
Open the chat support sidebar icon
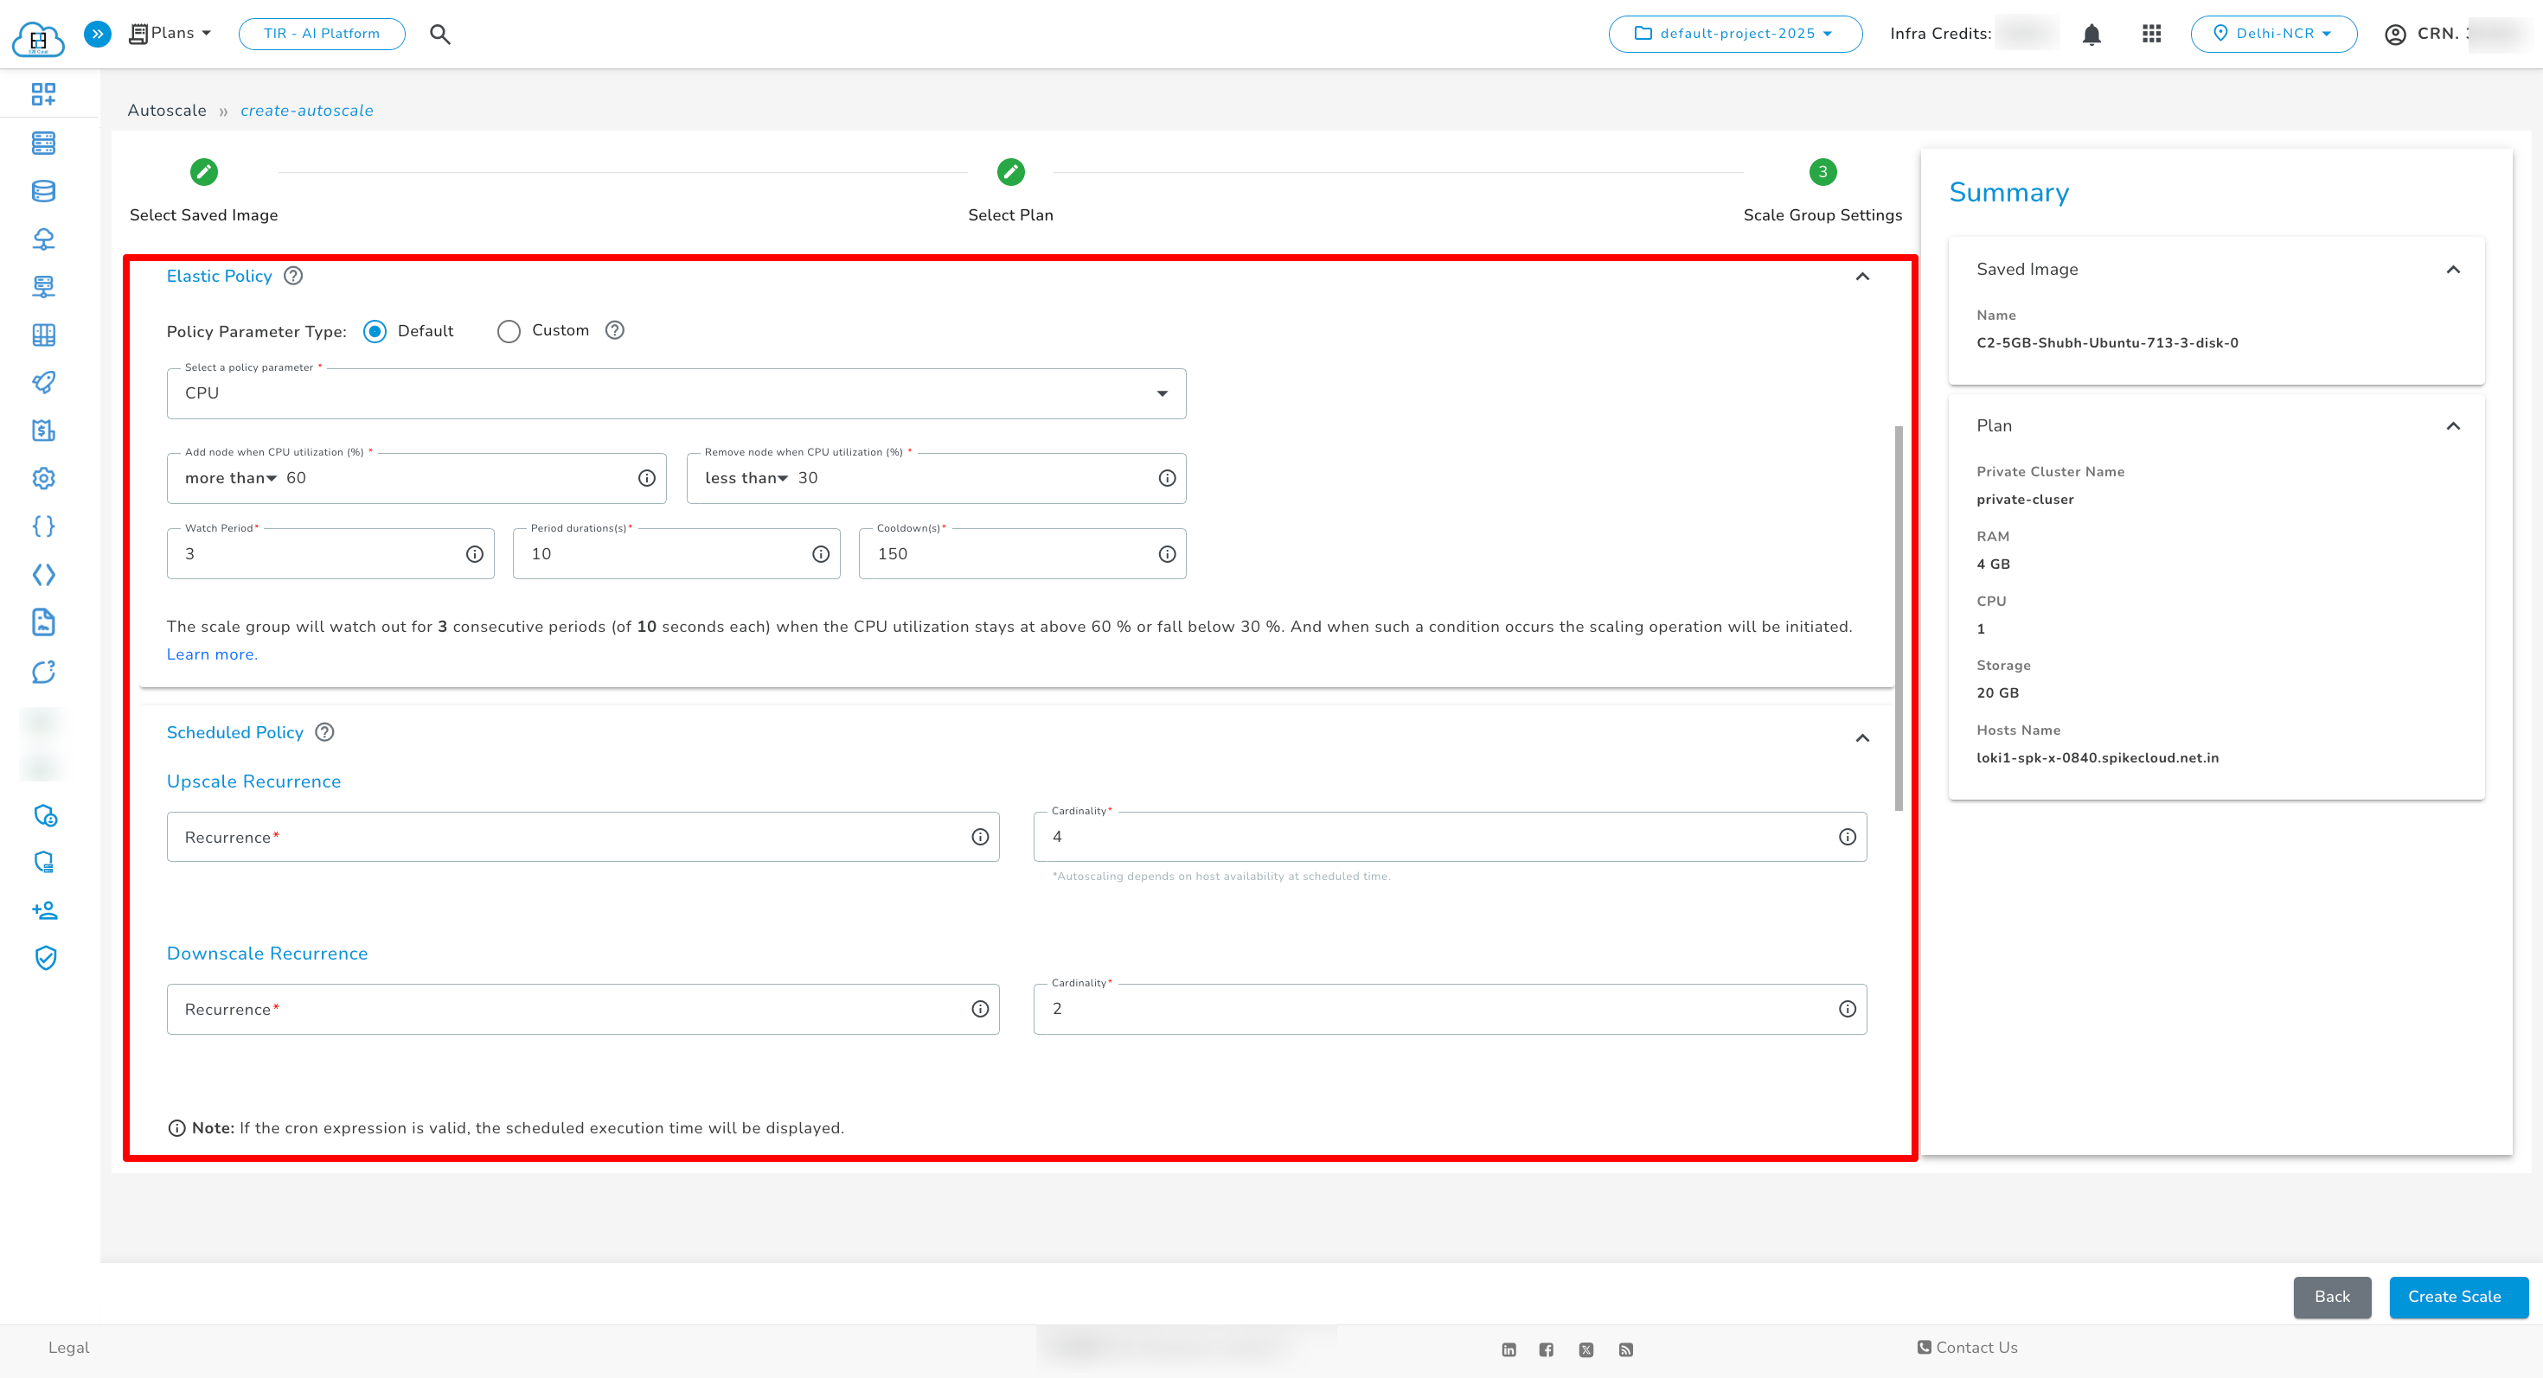[43, 671]
